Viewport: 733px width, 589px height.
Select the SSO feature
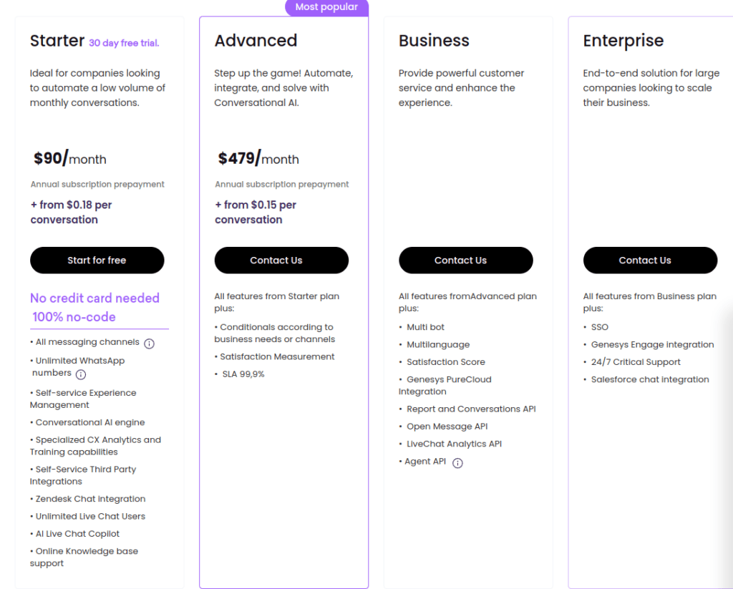coord(596,327)
